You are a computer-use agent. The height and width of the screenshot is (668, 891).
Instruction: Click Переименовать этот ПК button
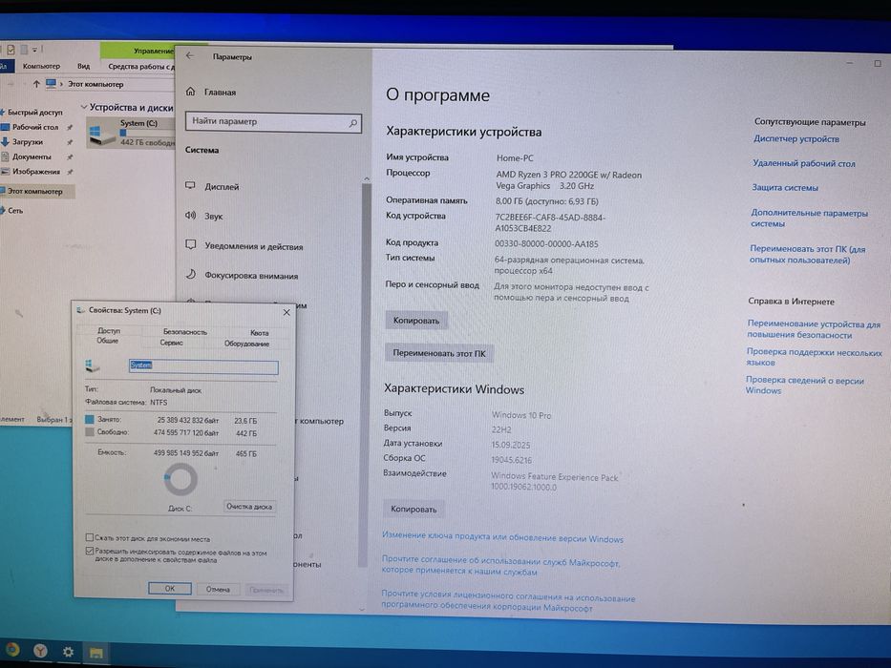pyautogui.click(x=438, y=353)
